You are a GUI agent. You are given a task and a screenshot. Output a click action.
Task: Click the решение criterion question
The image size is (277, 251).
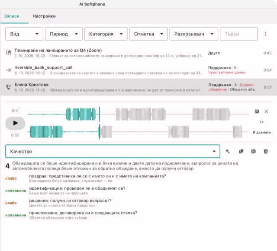click(x=70, y=201)
